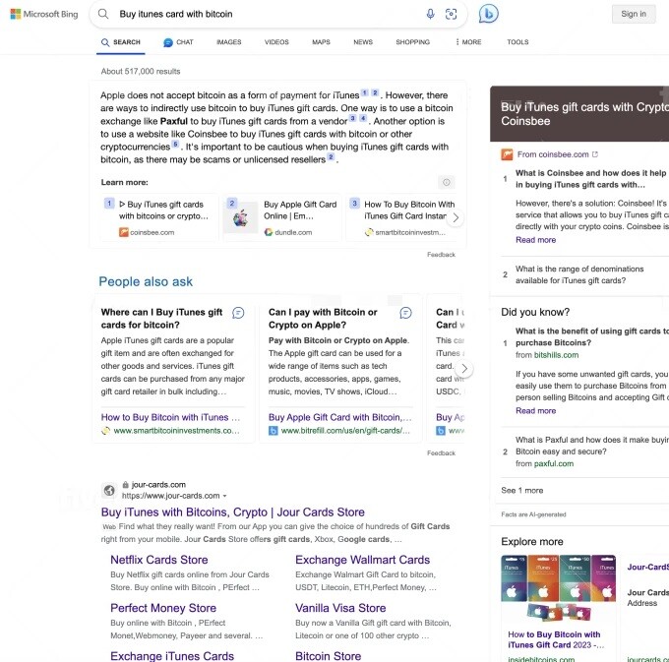
Task: Click Read more under bitshills answer
Action: pyautogui.click(x=535, y=411)
